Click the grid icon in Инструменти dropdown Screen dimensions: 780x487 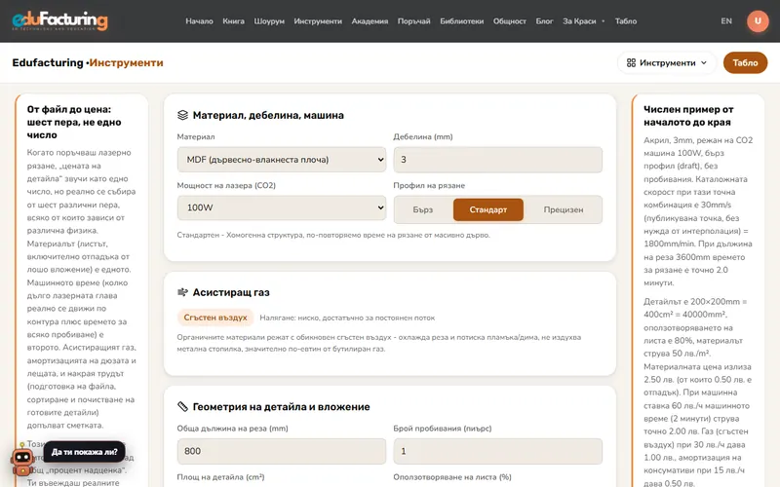[x=631, y=62]
